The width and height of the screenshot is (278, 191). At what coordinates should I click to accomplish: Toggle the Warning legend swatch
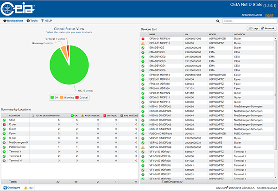pos(62,97)
